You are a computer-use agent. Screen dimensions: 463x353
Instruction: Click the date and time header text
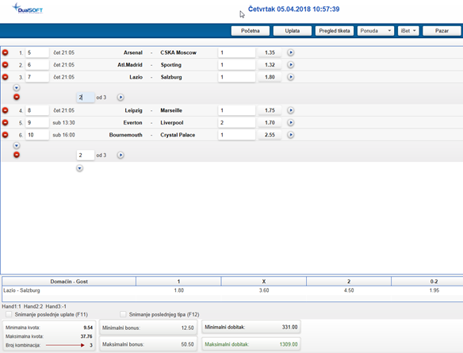293,10
